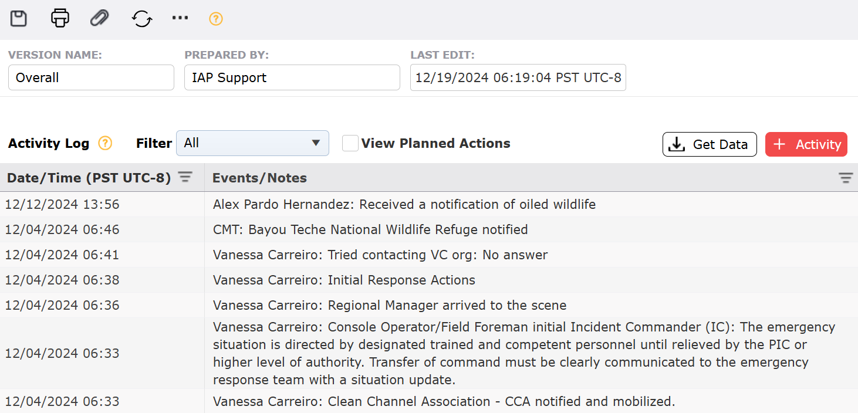Open the Events/Notes column filter
This screenshot has width=858, height=413.
point(845,177)
